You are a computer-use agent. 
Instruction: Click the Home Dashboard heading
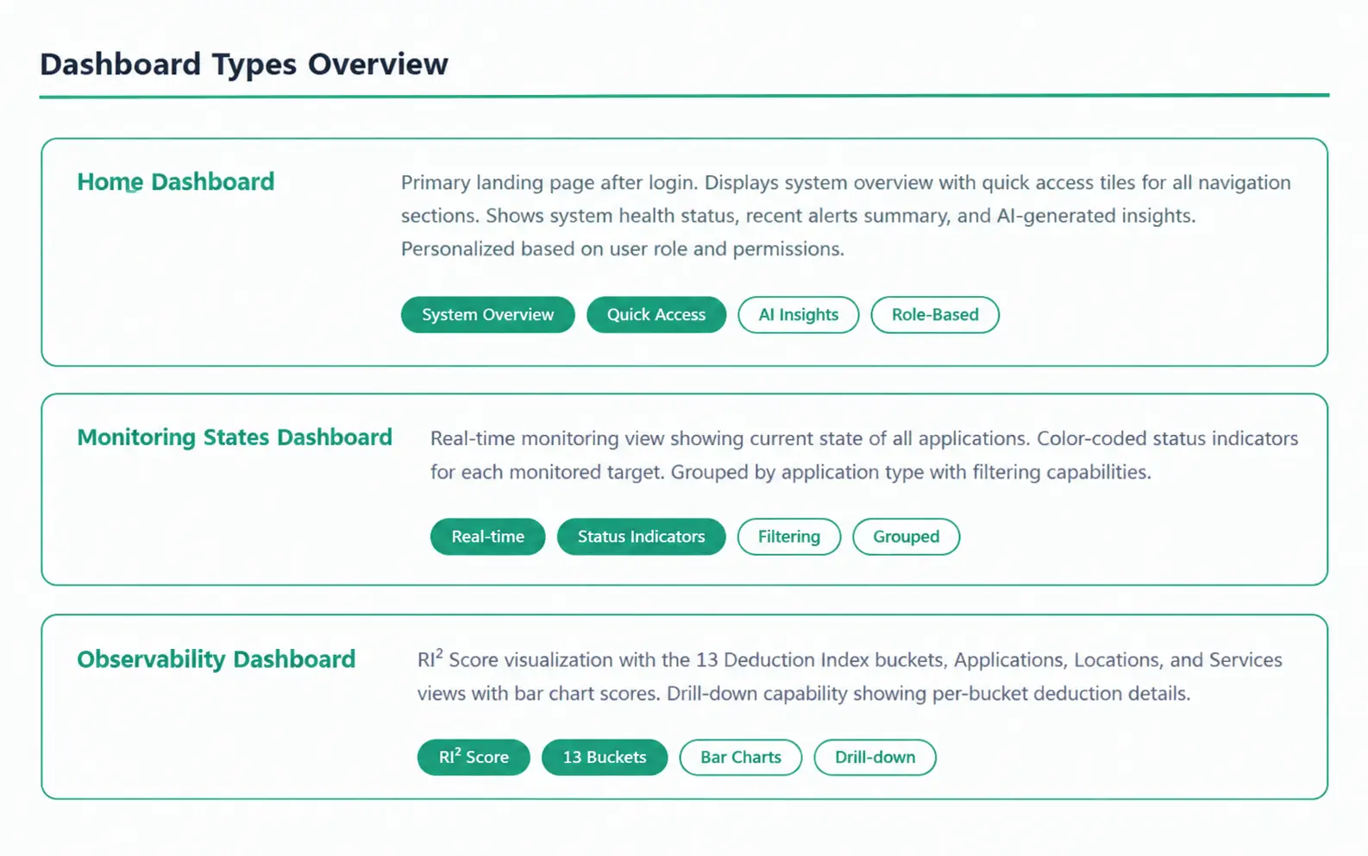click(176, 182)
